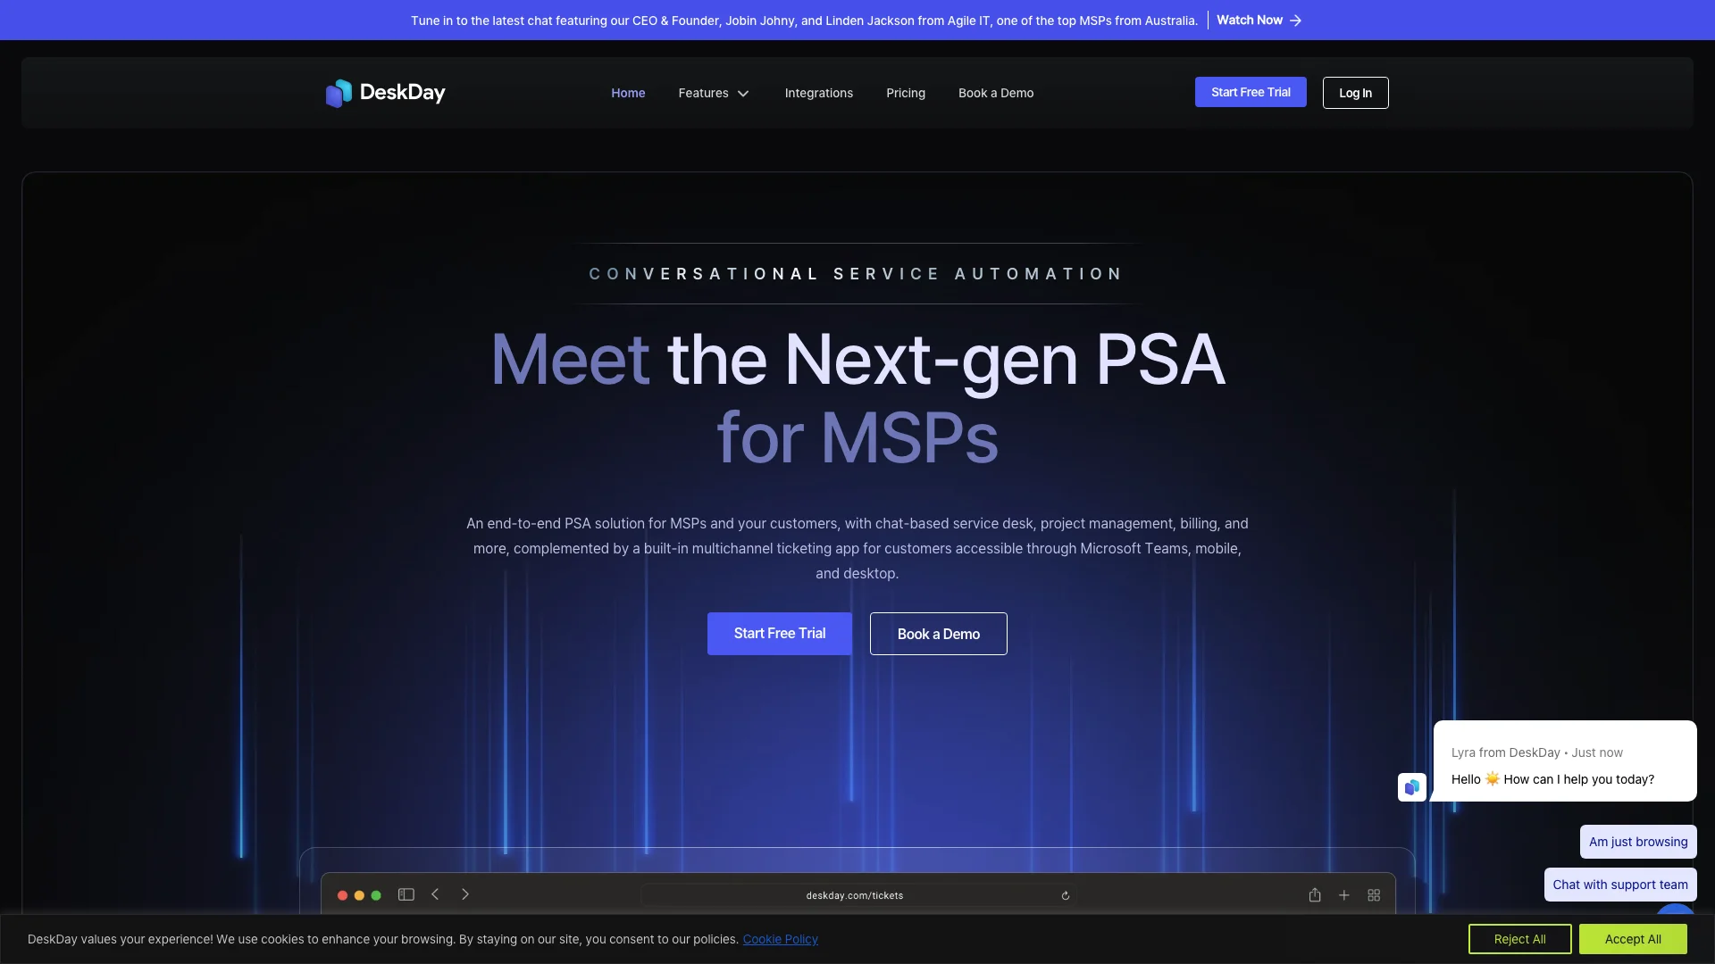This screenshot has height=964, width=1715.
Task: Click the hero Book a Demo button
Action: [x=939, y=634]
